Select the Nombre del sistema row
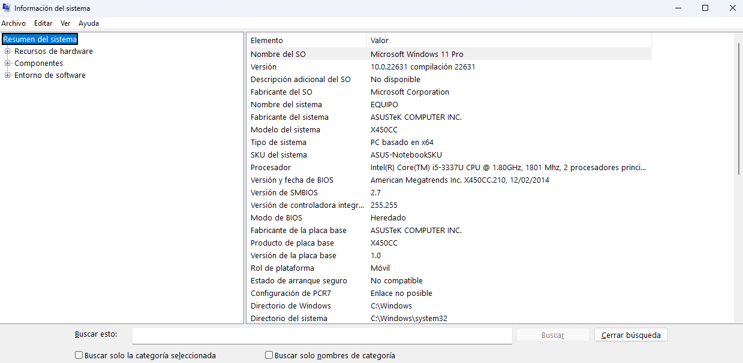The image size is (743, 363). point(449,104)
